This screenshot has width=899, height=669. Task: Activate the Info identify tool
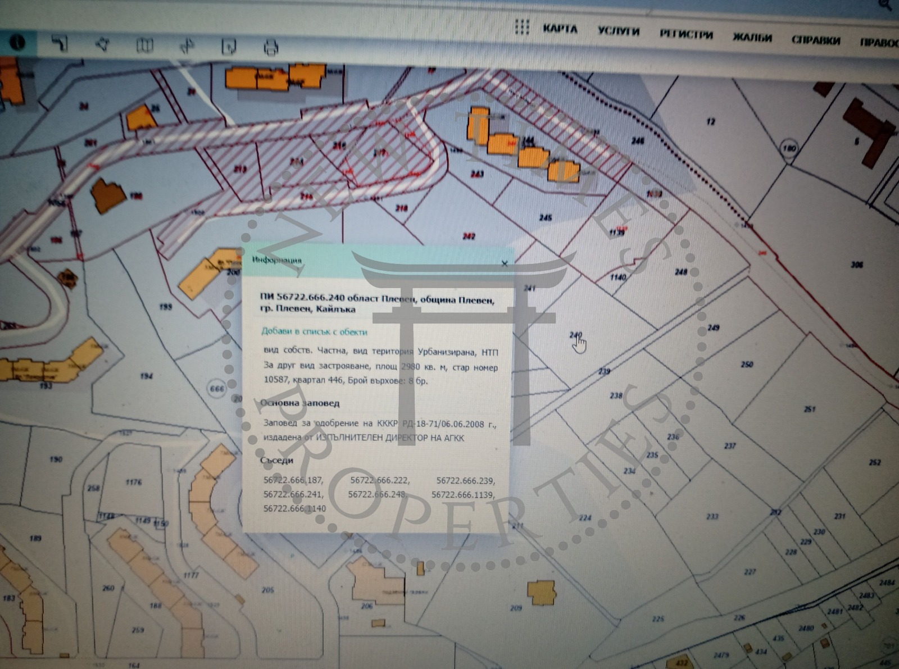[x=17, y=42]
